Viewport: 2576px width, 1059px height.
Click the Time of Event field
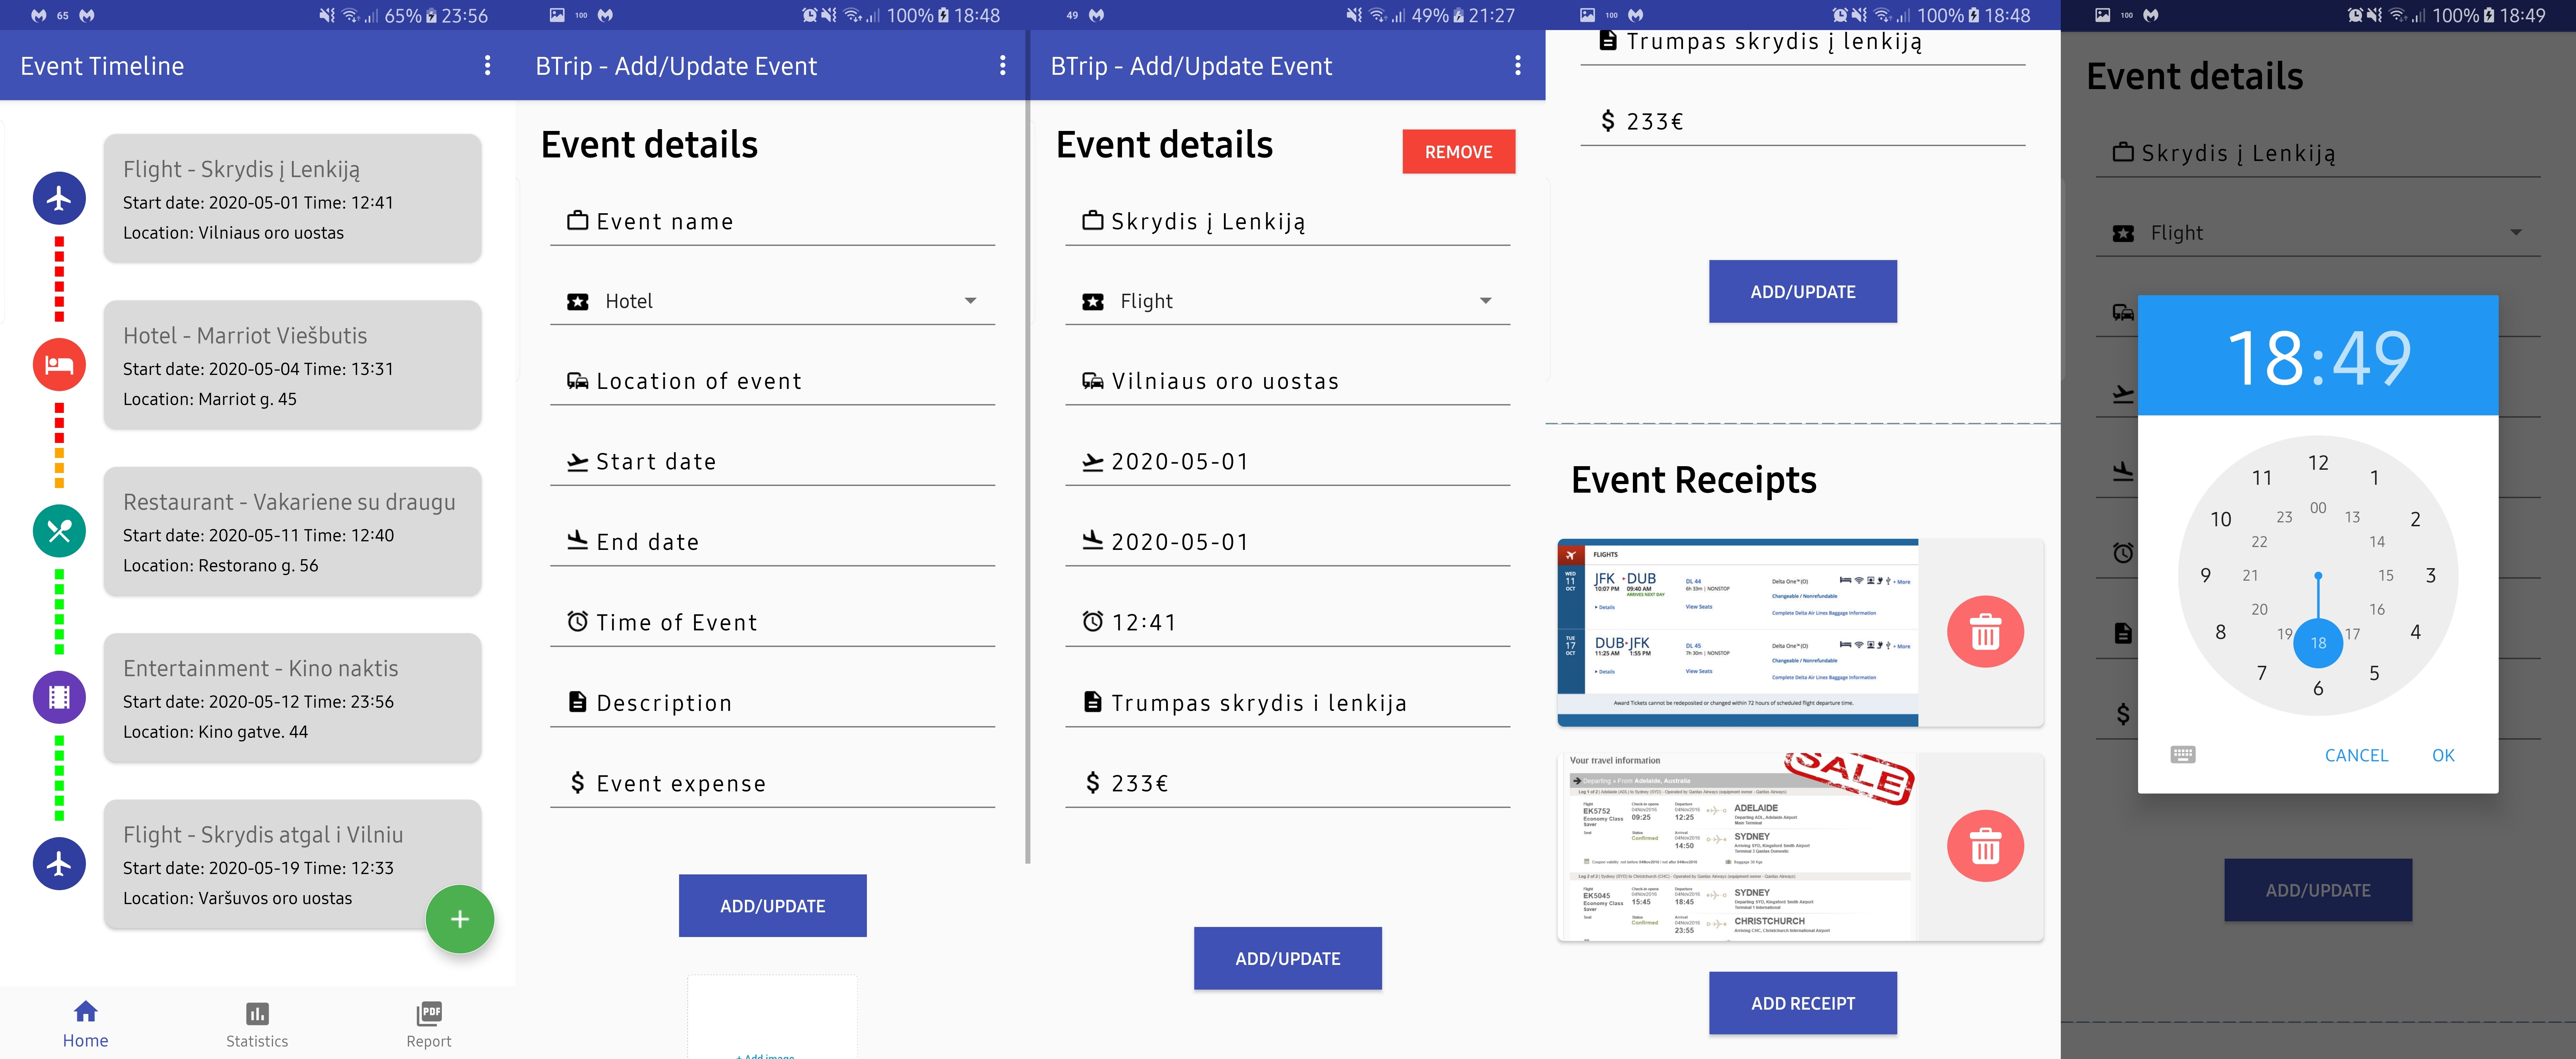(772, 622)
